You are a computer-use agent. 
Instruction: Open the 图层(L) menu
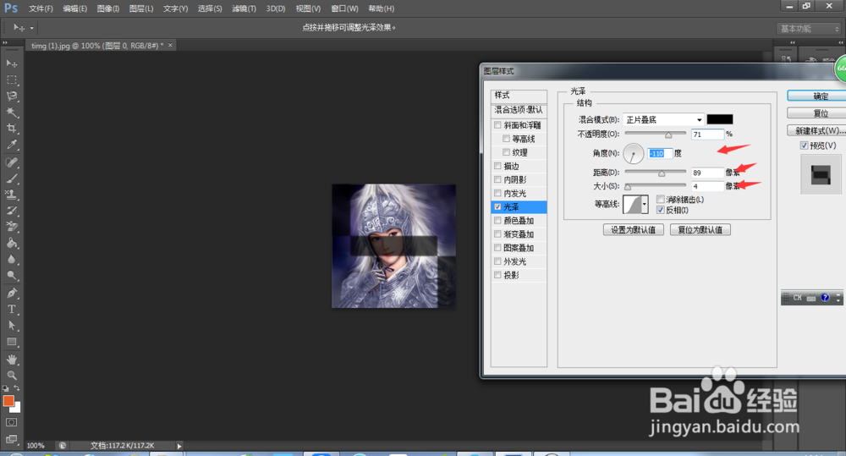141,8
